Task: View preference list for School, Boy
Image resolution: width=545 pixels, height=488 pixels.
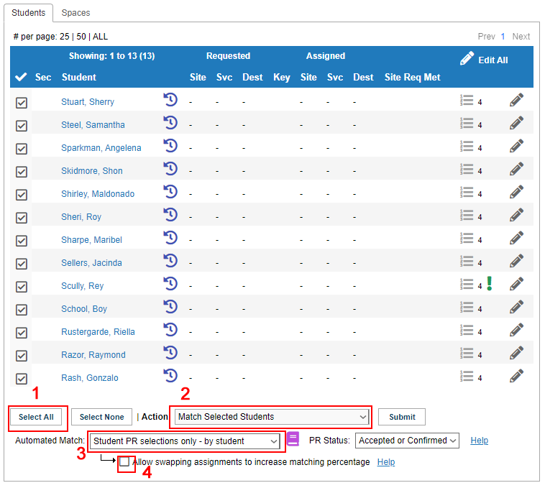Action: click(x=467, y=307)
